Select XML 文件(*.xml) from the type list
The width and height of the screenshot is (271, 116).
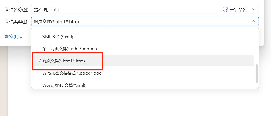[x=58, y=37]
